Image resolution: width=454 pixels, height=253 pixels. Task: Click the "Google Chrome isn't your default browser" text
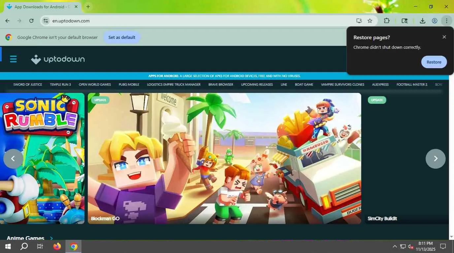point(57,37)
